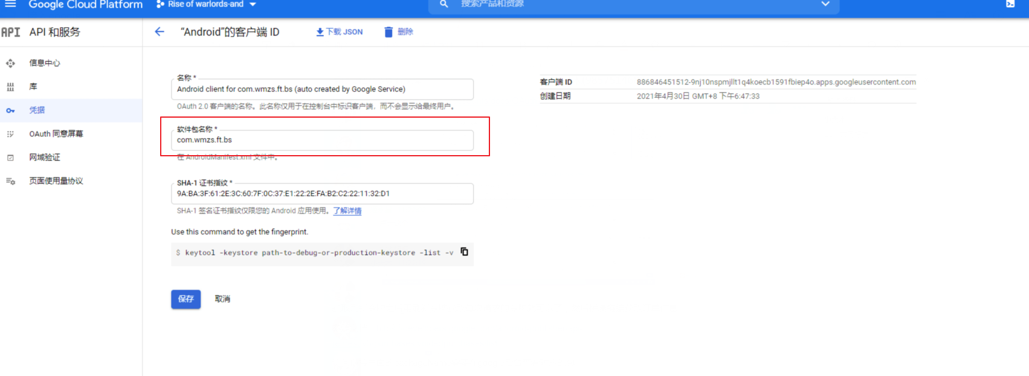
Task: Click the 创建日期 label
Action: [555, 96]
